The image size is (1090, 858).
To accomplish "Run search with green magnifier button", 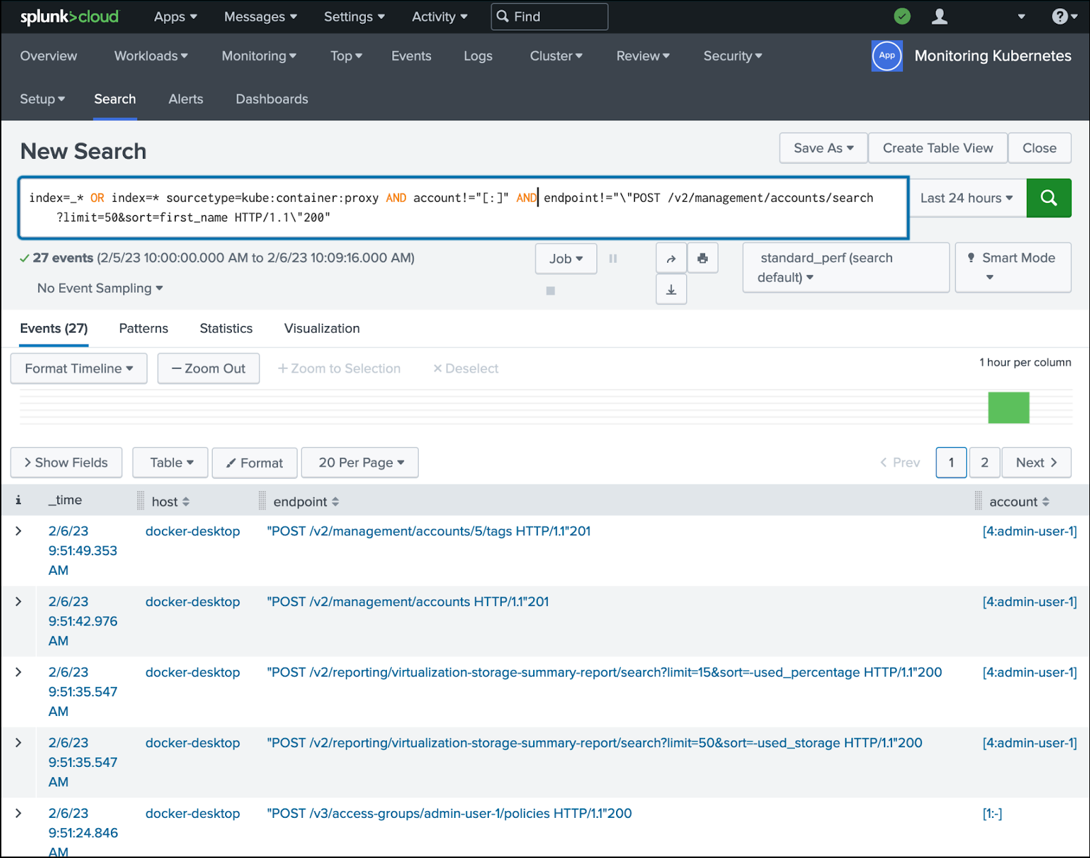I will click(x=1049, y=198).
